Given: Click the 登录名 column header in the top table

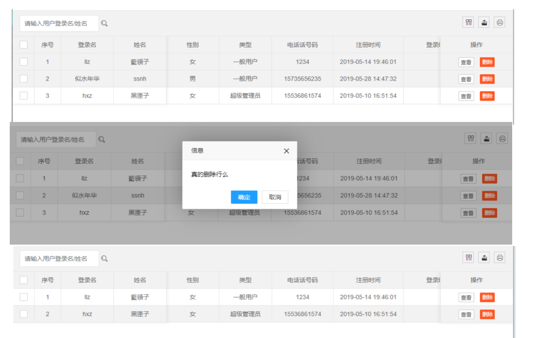Looking at the screenshot, I should 87,45.
